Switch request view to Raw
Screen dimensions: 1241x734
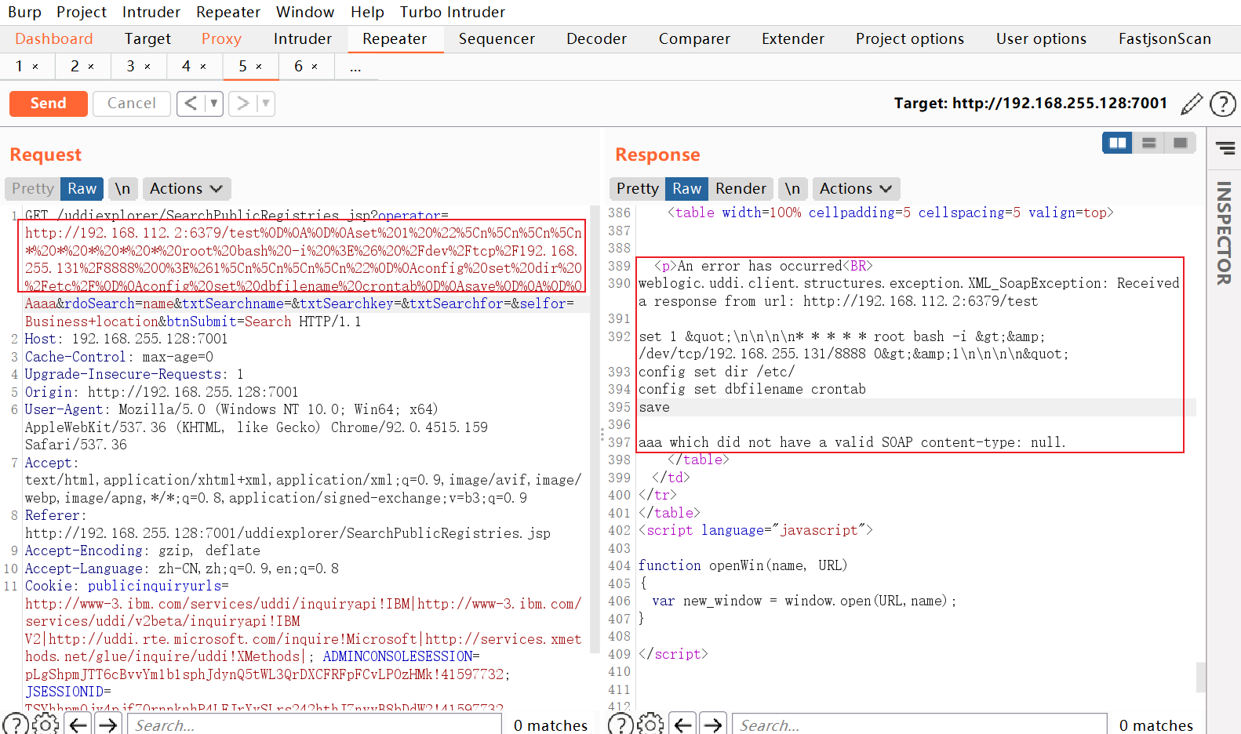[x=82, y=189]
